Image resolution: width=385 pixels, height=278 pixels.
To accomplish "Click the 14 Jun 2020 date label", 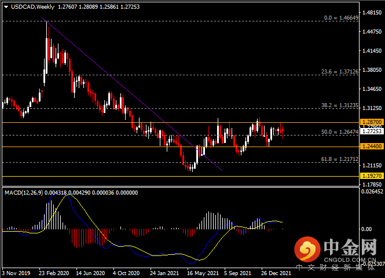I will pos(90,273).
